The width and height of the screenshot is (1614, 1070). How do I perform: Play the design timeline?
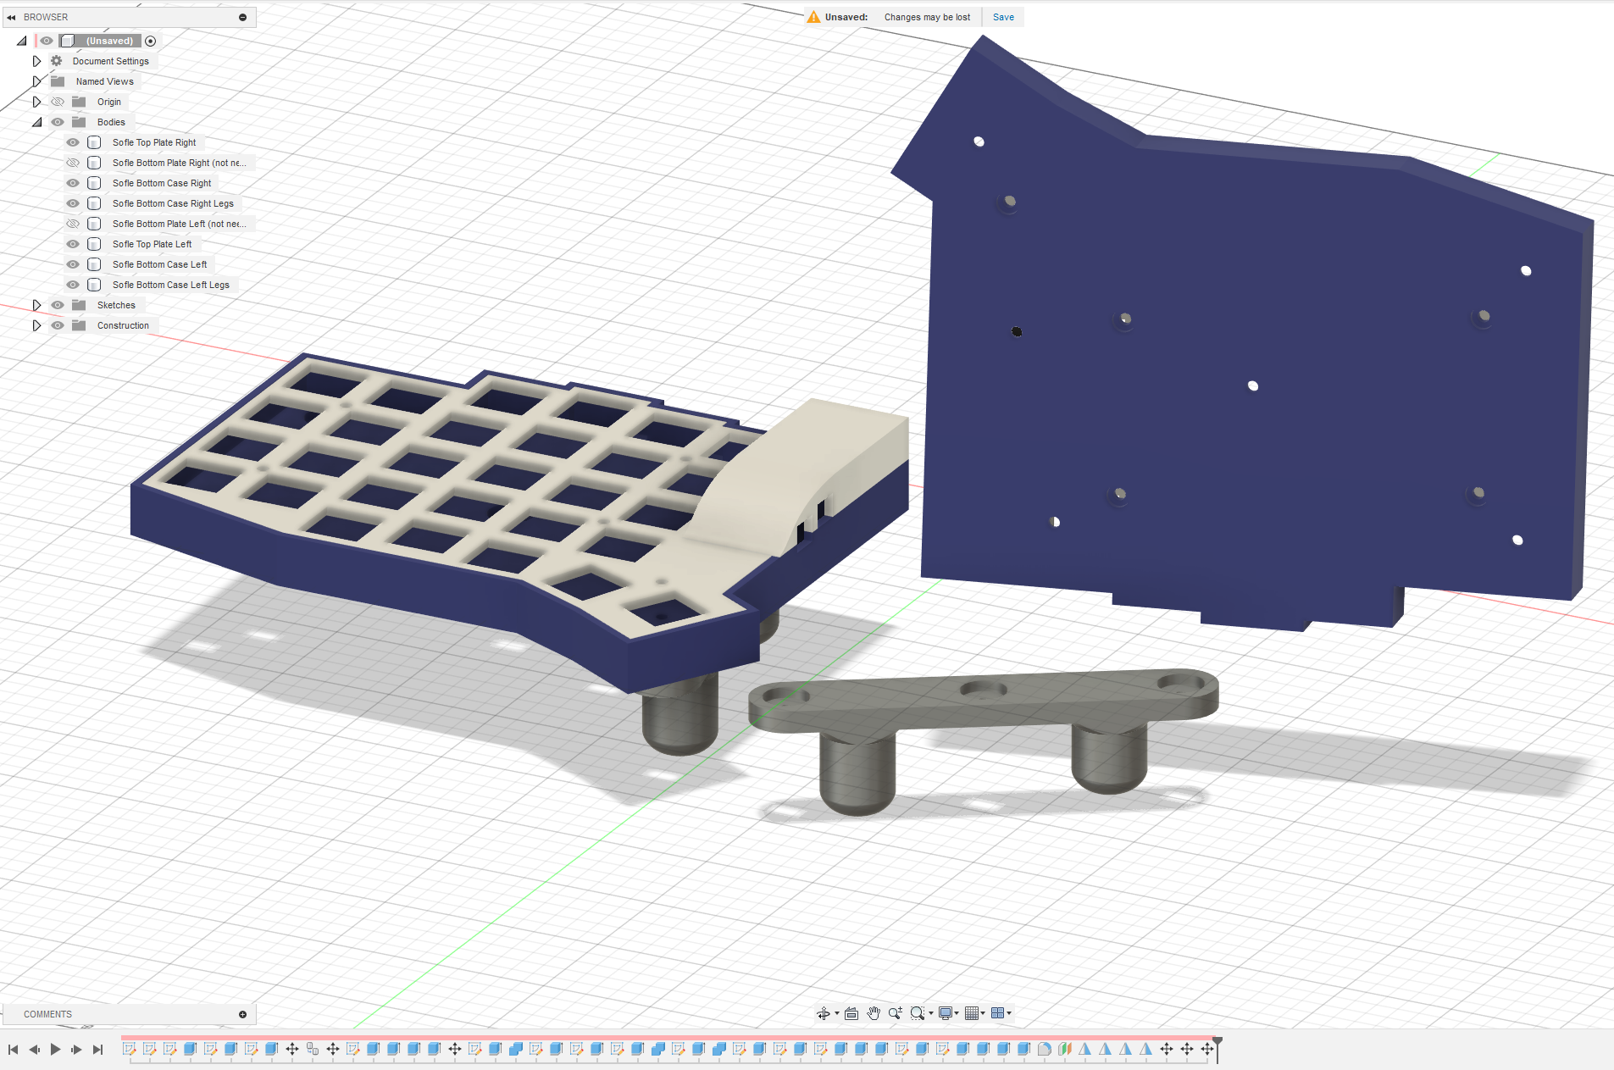point(55,1050)
